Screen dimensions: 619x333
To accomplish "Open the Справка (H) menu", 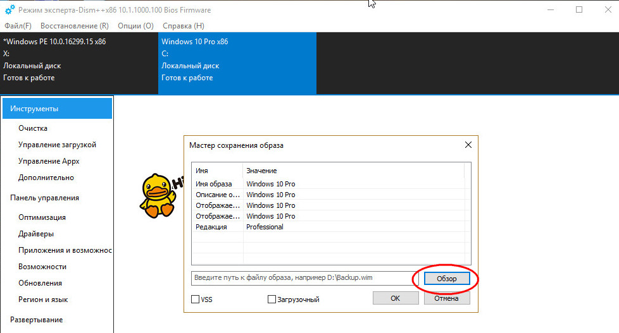I will 184,26.
